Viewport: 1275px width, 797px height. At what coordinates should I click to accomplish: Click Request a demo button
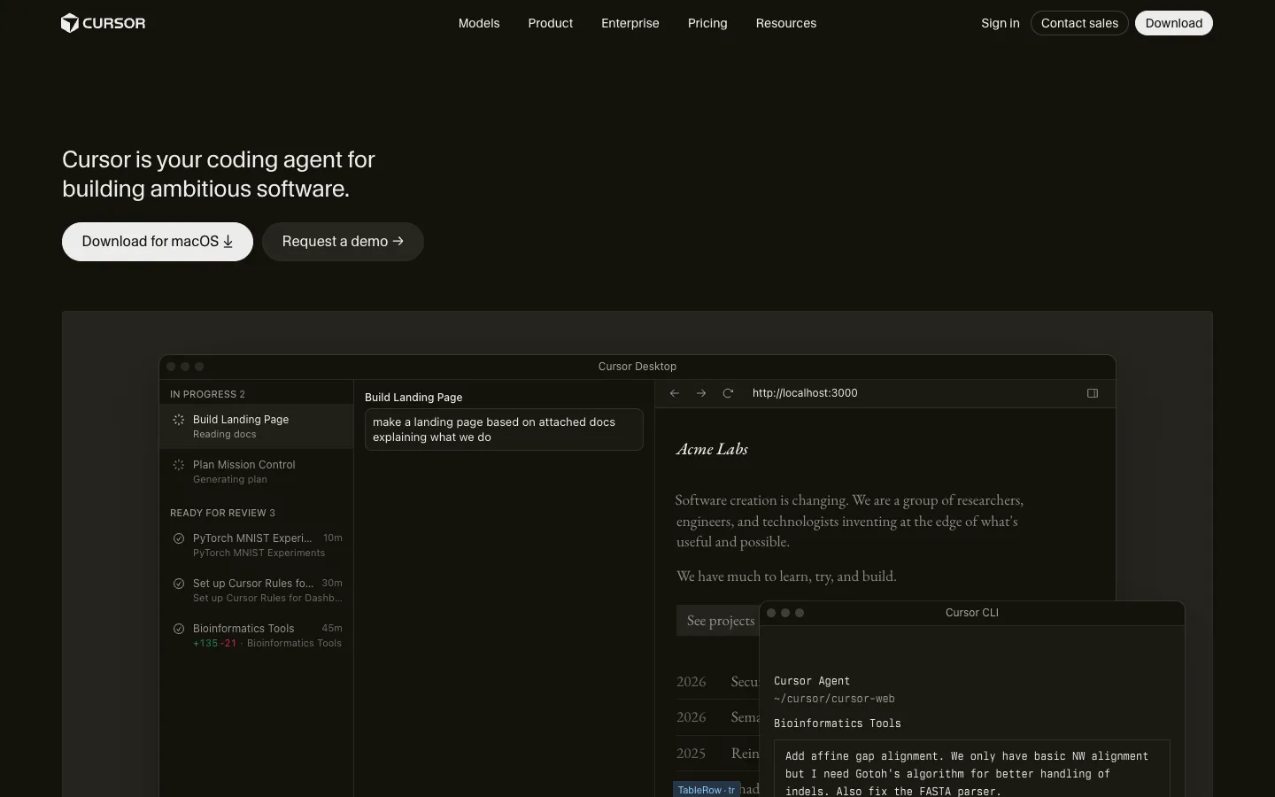pyautogui.click(x=343, y=242)
